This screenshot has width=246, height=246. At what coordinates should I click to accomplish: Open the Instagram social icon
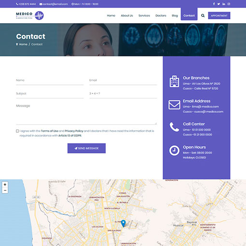point(229,4)
